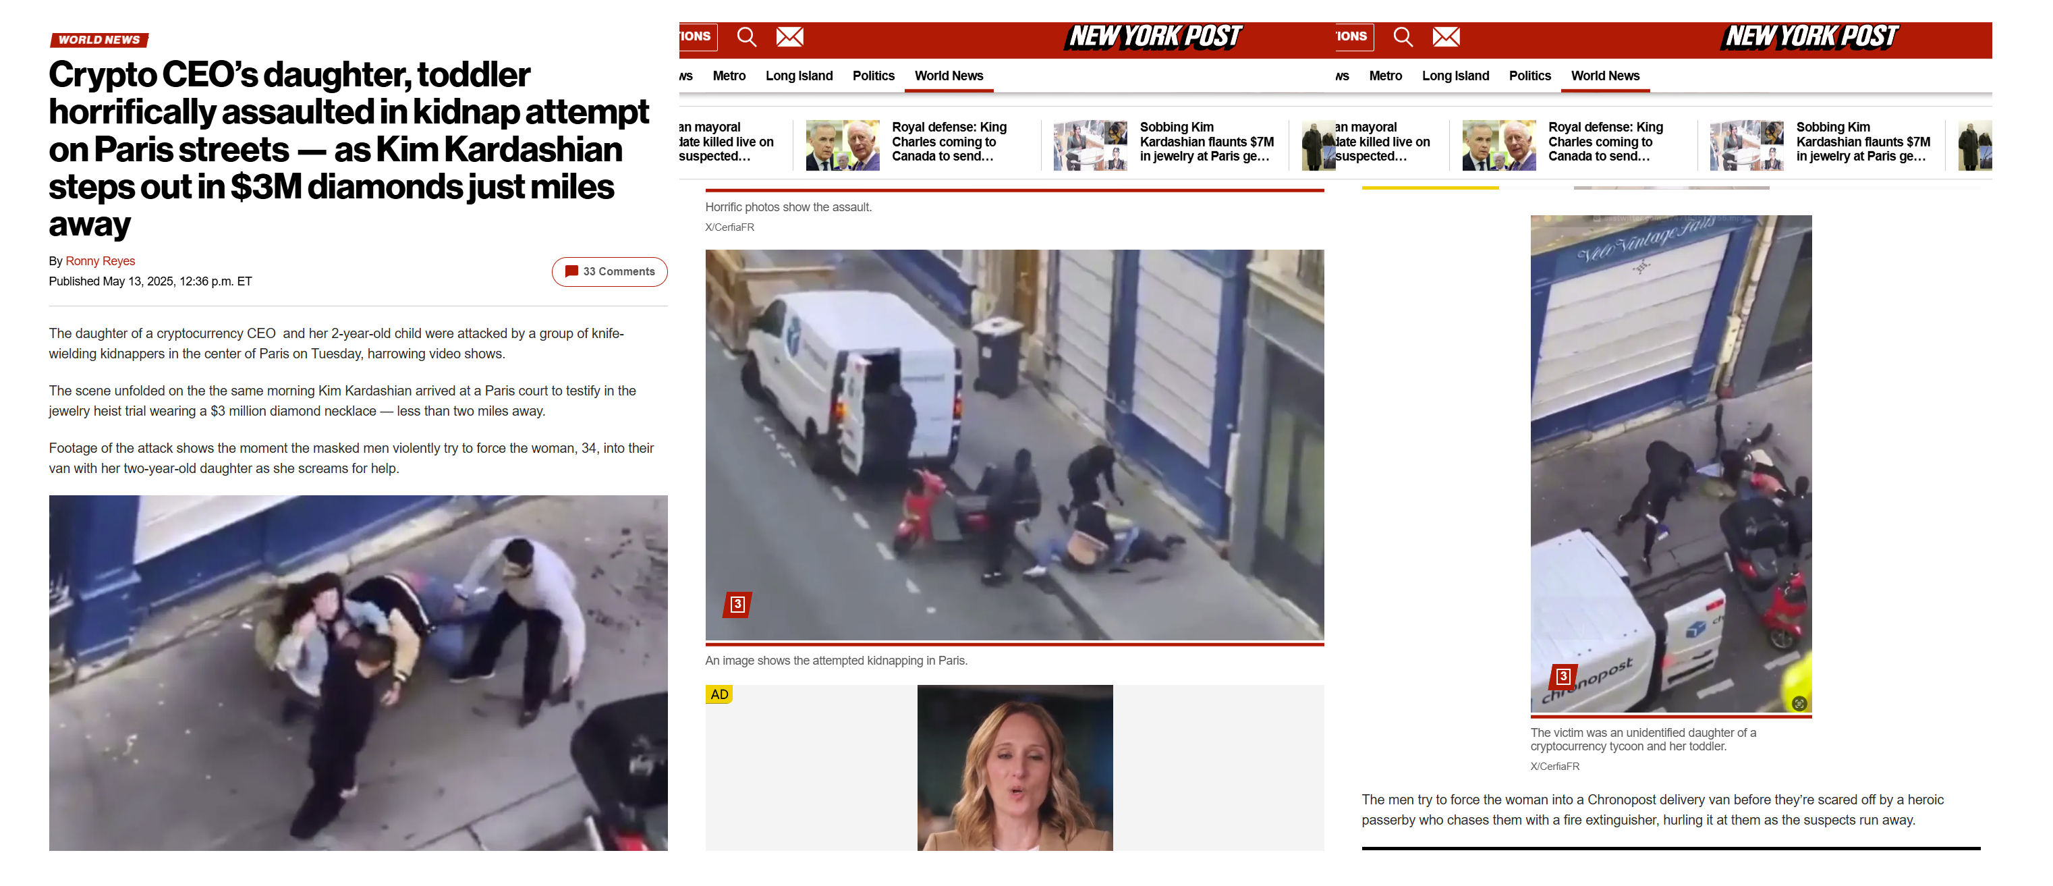The width and height of the screenshot is (2053, 886).
Task: Click the email envelope icon in the middle panel header
Action: click(790, 36)
